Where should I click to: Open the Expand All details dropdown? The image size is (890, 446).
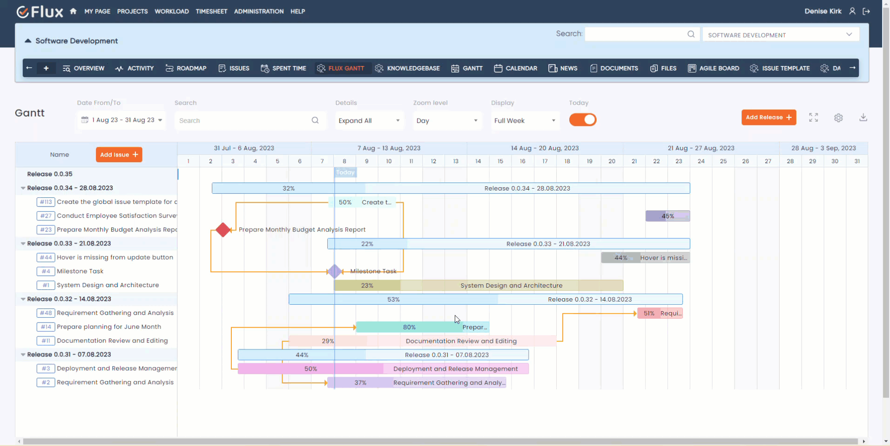click(x=369, y=120)
